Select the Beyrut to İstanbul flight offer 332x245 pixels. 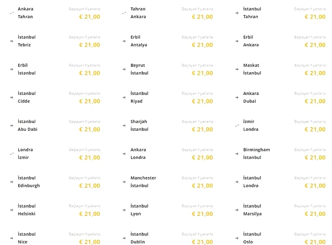pos(168,69)
